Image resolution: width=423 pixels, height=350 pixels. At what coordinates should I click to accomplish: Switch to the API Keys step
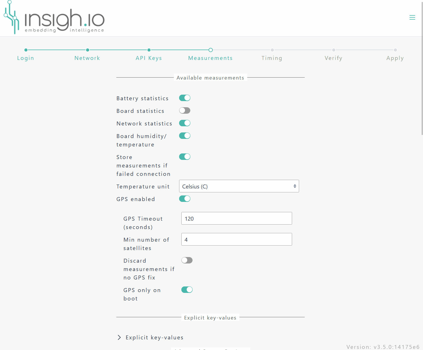149,58
